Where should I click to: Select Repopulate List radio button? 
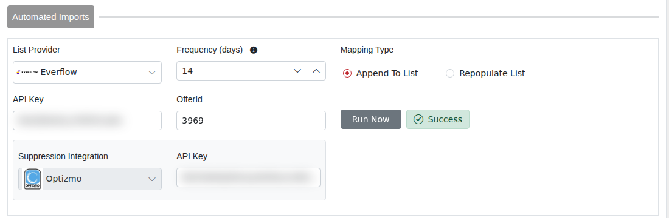450,73
